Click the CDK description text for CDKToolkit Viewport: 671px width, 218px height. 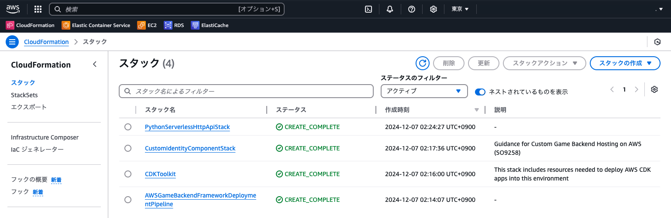coord(572,174)
